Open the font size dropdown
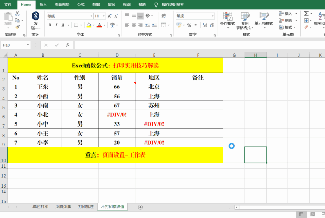Image resolution: width=325 pixels, height=218 pixels. (x=104, y=16)
